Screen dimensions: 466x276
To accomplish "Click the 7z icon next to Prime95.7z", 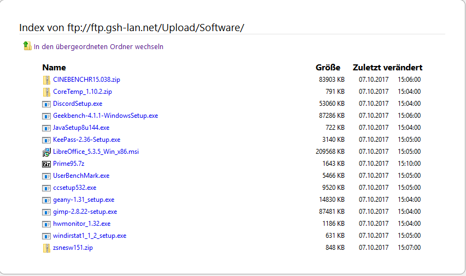I will [x=46, y=164].
